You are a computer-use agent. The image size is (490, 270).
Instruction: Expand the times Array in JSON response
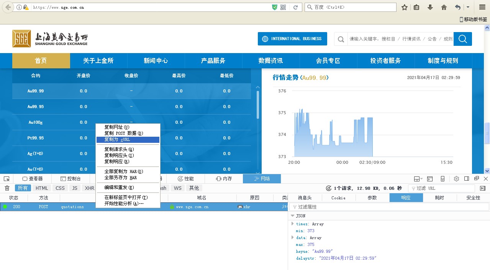click(x=293, y=224)
